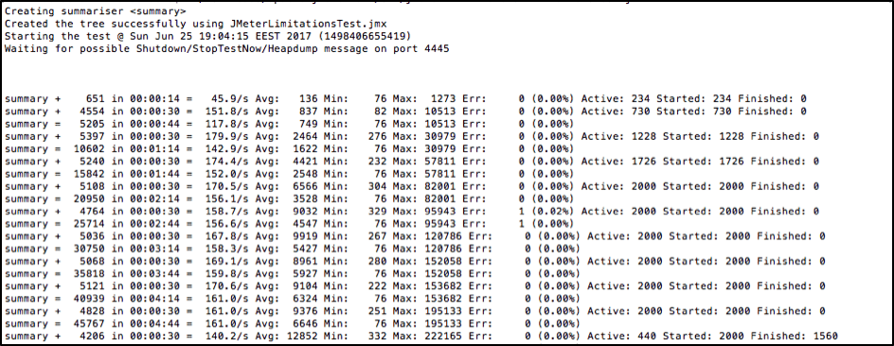Click the cumulative count 10602
894x346 pixels.
coord(89,149)
